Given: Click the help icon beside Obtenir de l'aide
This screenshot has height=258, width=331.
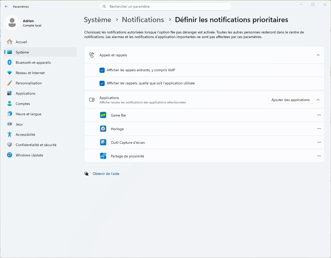Looking at the screenshot, I should (x=87, y=174).
